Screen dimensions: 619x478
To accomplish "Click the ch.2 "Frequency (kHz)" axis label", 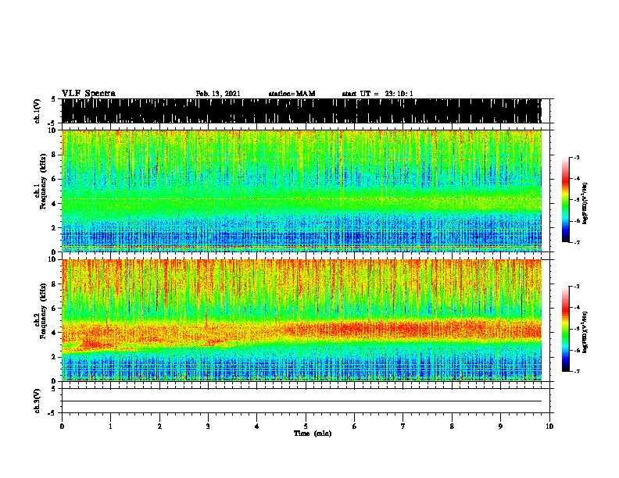I will (x=43, y=311).
